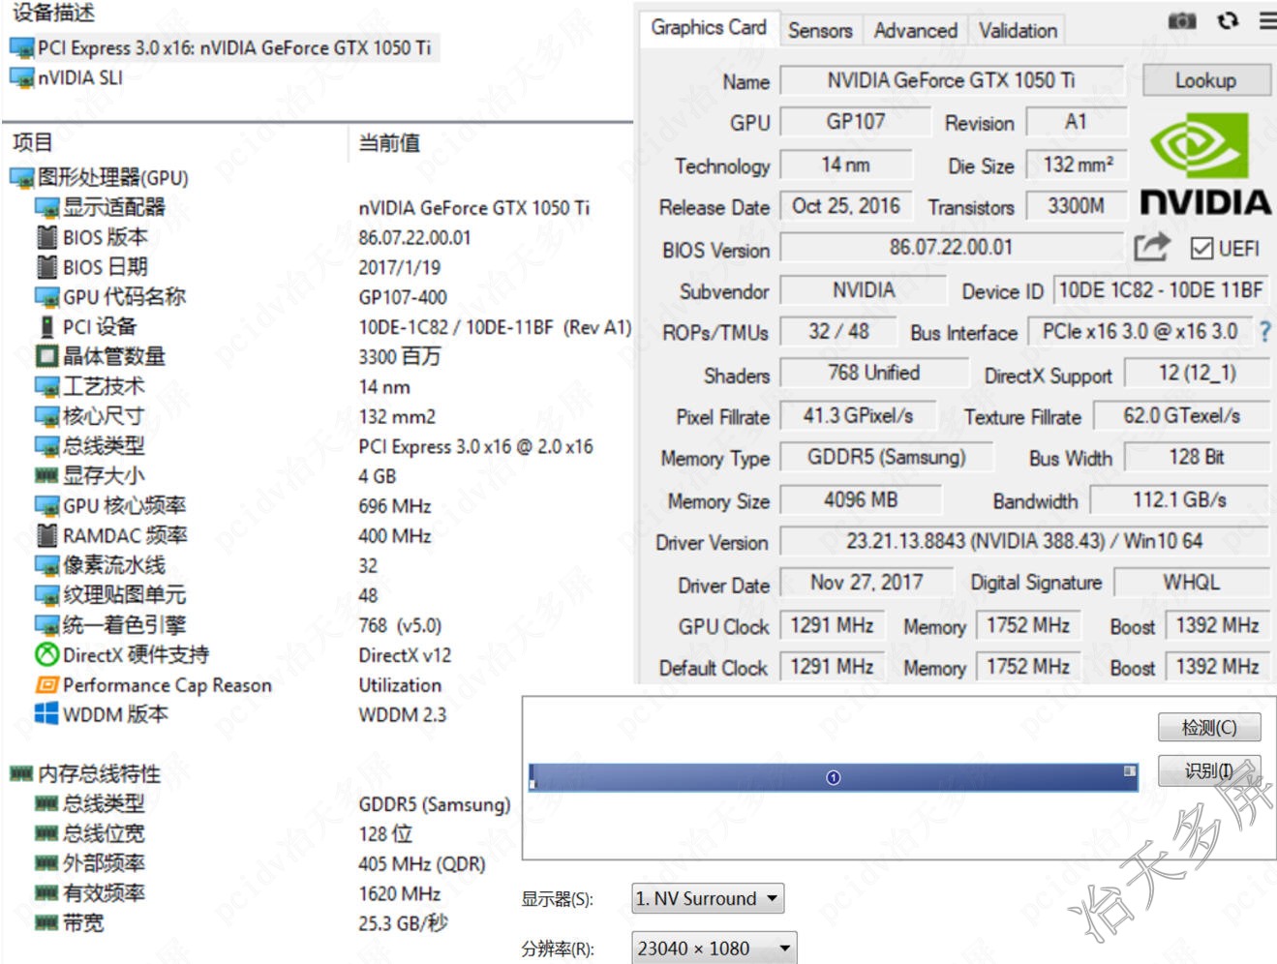The width and height of the screenshot is (1277, 964).
Task: Click the PCI Express GTX 1050 Ti device icon
Action: pyautogui.click(x=21, y=47)
